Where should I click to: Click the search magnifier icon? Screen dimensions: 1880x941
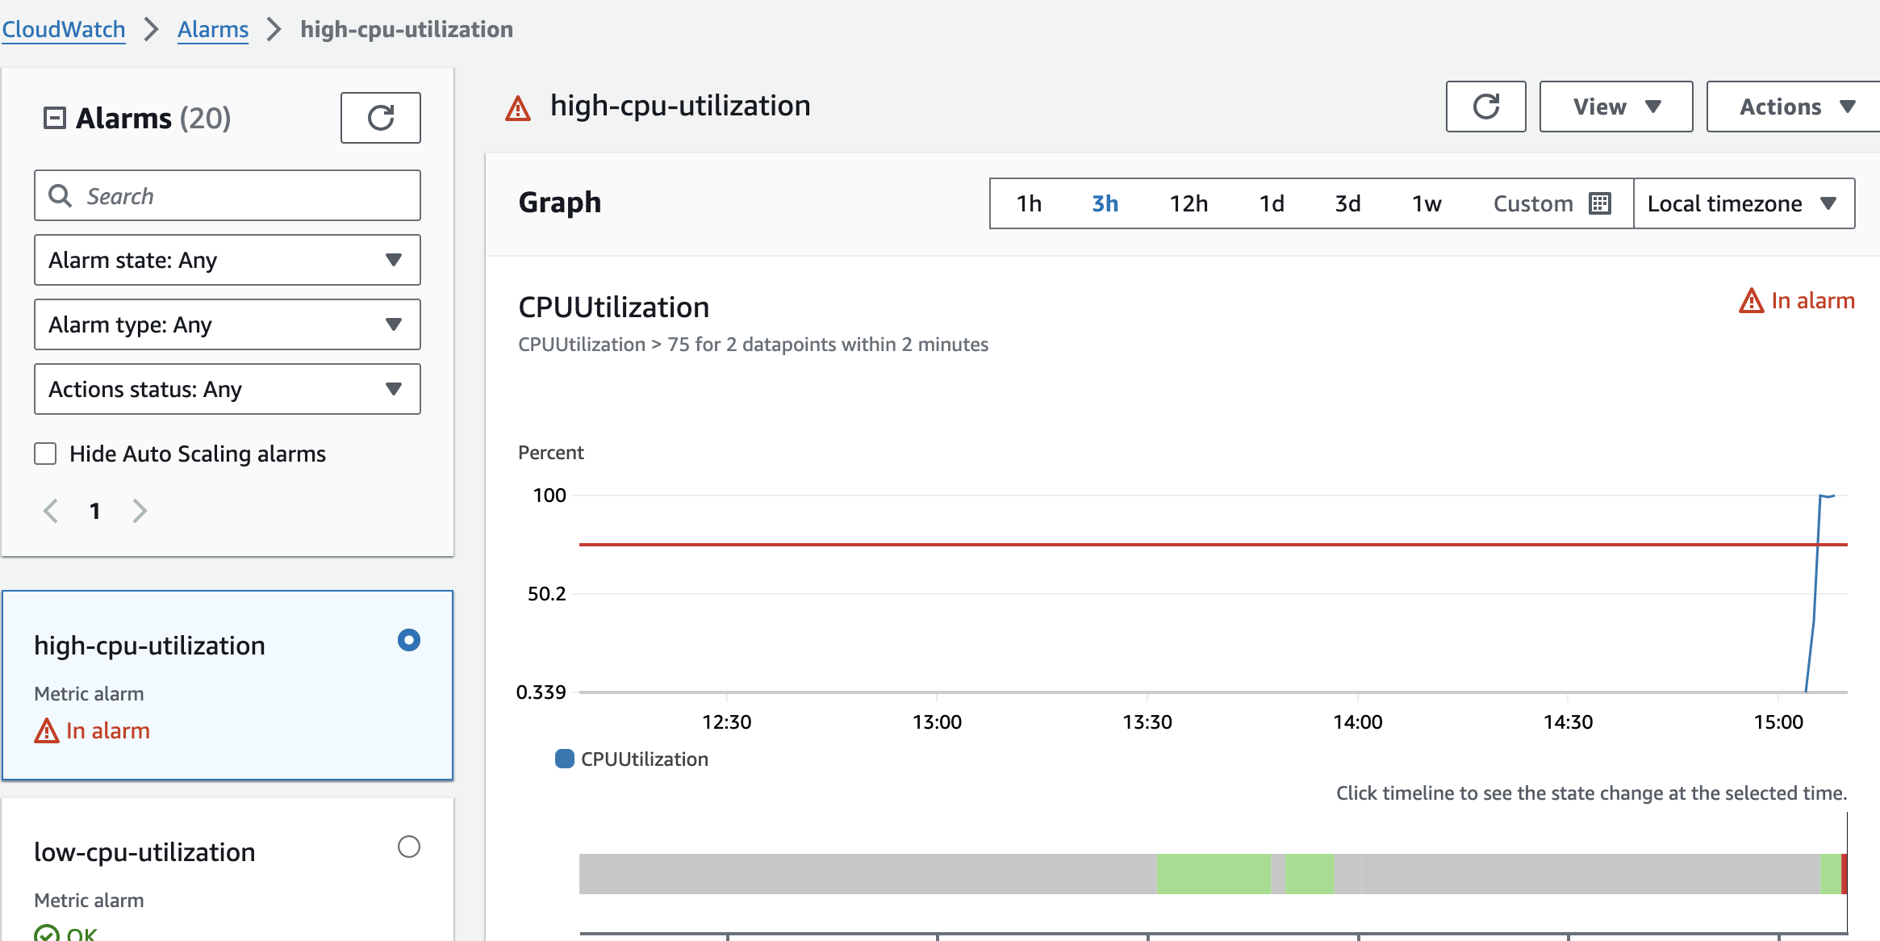61,195
